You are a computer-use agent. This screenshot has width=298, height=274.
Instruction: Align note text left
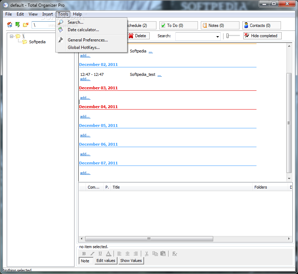119,254
